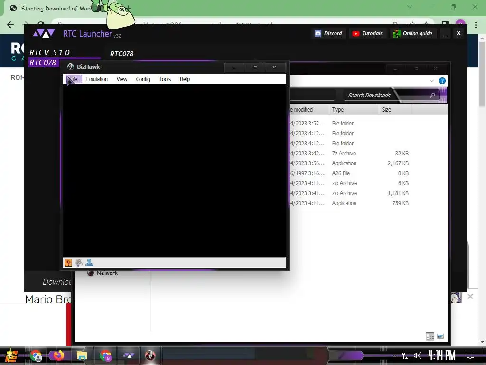This screenshot has width=486, height=365.
Task: Open the browser tab search chevron
Action: 410,7
